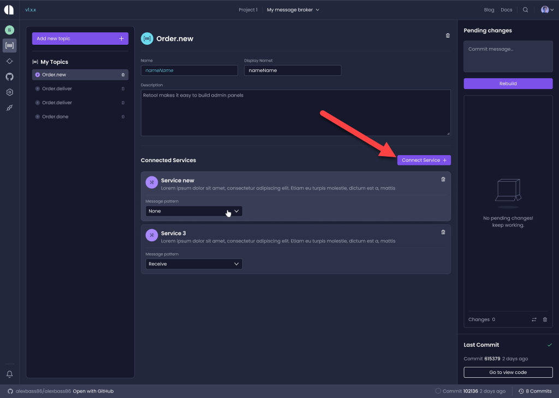Open the Message pattern dropdown for Service new
Image resolution: width=559 pixels, height=398 pixels.
(x=193, y=211)
